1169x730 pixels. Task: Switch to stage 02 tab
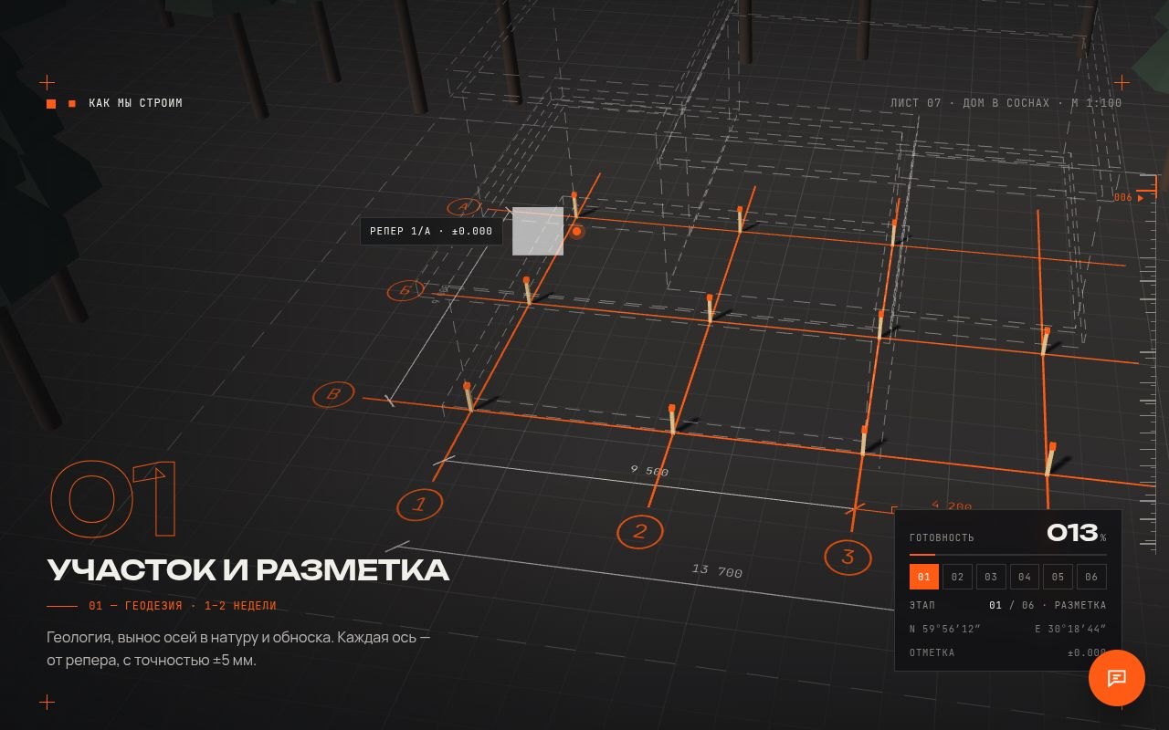[957, 577]
